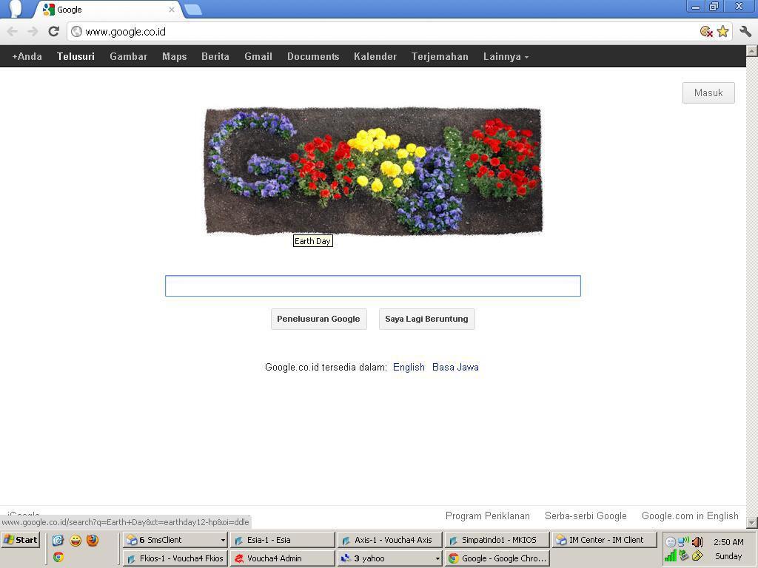The width and height of the screenshot is (758, 568).
Task: Open Berita news section
Action: pyautogui.click(x=215, y=56)
